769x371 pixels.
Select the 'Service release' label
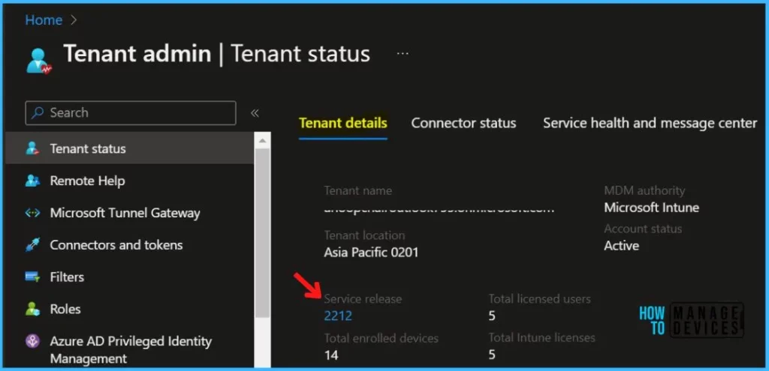[x=363, y=298]
